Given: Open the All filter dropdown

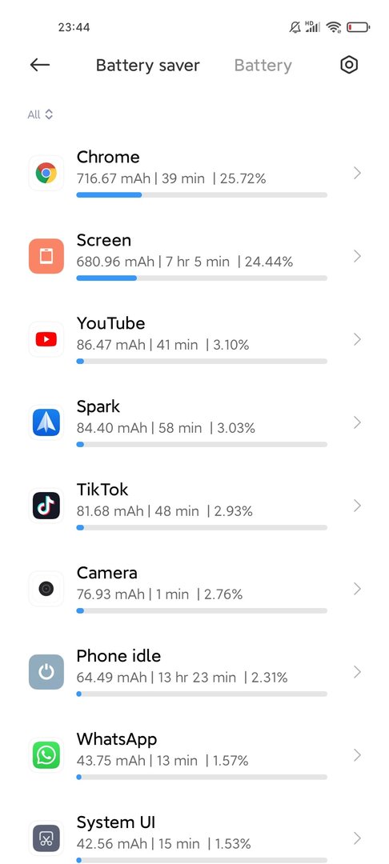Looking at the screenshot, I should [40, 114].
